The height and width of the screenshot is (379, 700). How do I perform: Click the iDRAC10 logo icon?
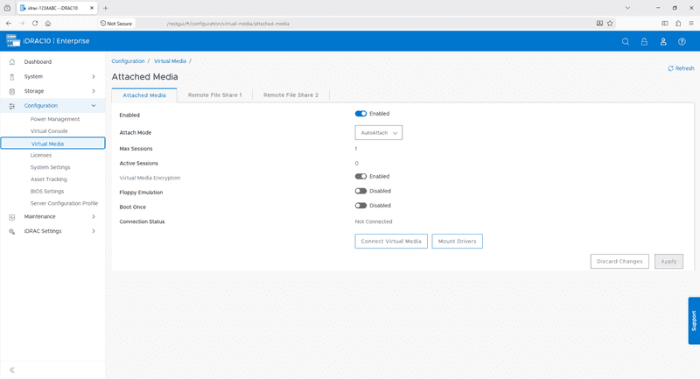coord(13,40)
